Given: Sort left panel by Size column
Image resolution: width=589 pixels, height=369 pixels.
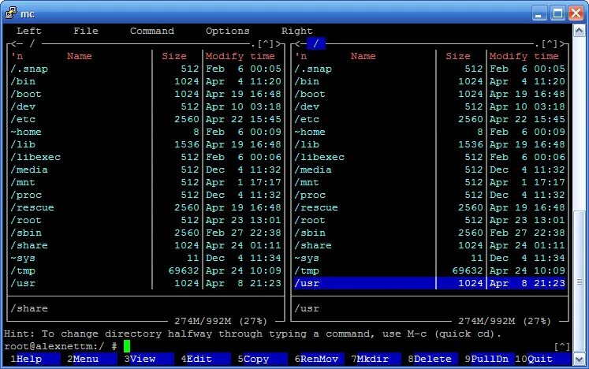Looking at the screenshot, I should coord(174,56).
